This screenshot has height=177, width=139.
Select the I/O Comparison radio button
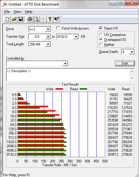click(101, 34)
